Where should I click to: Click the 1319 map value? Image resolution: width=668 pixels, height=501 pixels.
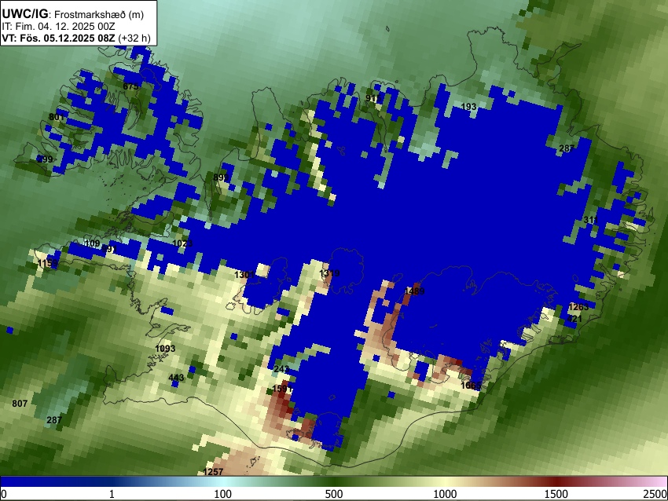tap(329, 273)
